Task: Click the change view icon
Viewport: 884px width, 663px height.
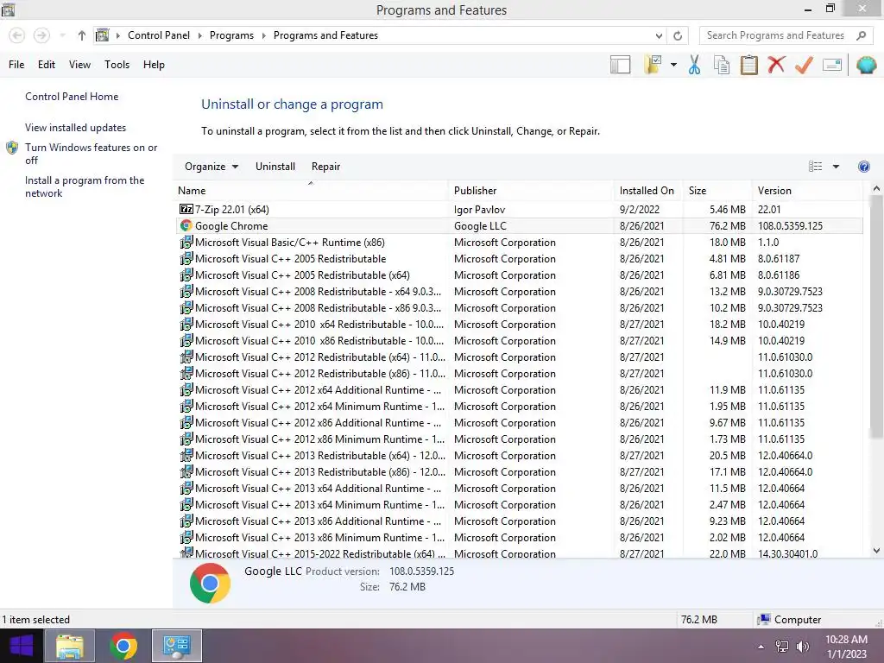Action: pos(815,167)
